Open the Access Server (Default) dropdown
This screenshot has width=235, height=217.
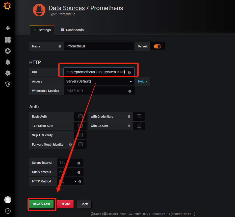pyautogui.click(x=99, y=81)
